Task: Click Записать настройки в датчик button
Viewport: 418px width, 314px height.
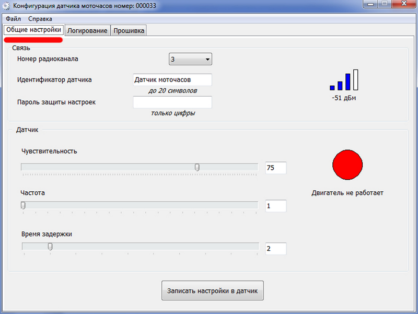Action: [x=213, y=290]
